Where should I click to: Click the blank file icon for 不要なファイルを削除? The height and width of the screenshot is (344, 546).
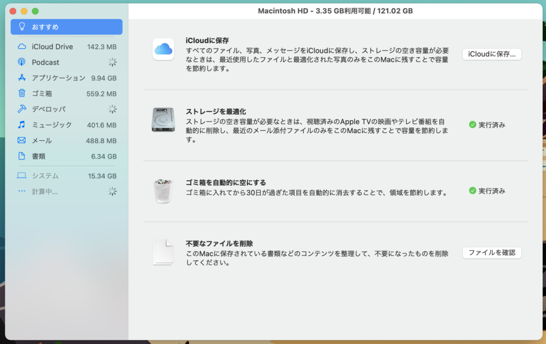[x=163, y=252]
